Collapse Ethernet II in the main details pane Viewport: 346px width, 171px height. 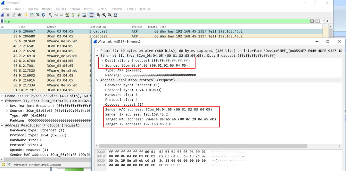(x=2, y=101)
